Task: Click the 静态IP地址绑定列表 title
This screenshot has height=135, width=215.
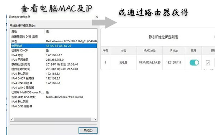Action: tap(163, 37)
